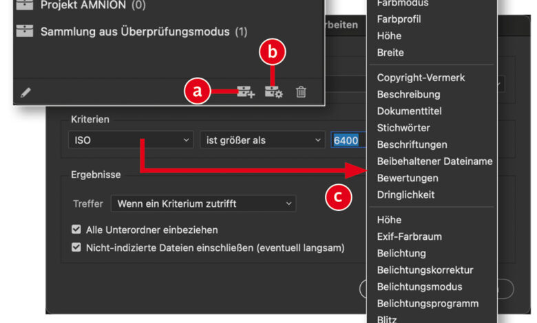
Task: Toggle Nicht-indizierte Dateien einschließen checkbox
Action: [76, 247]
